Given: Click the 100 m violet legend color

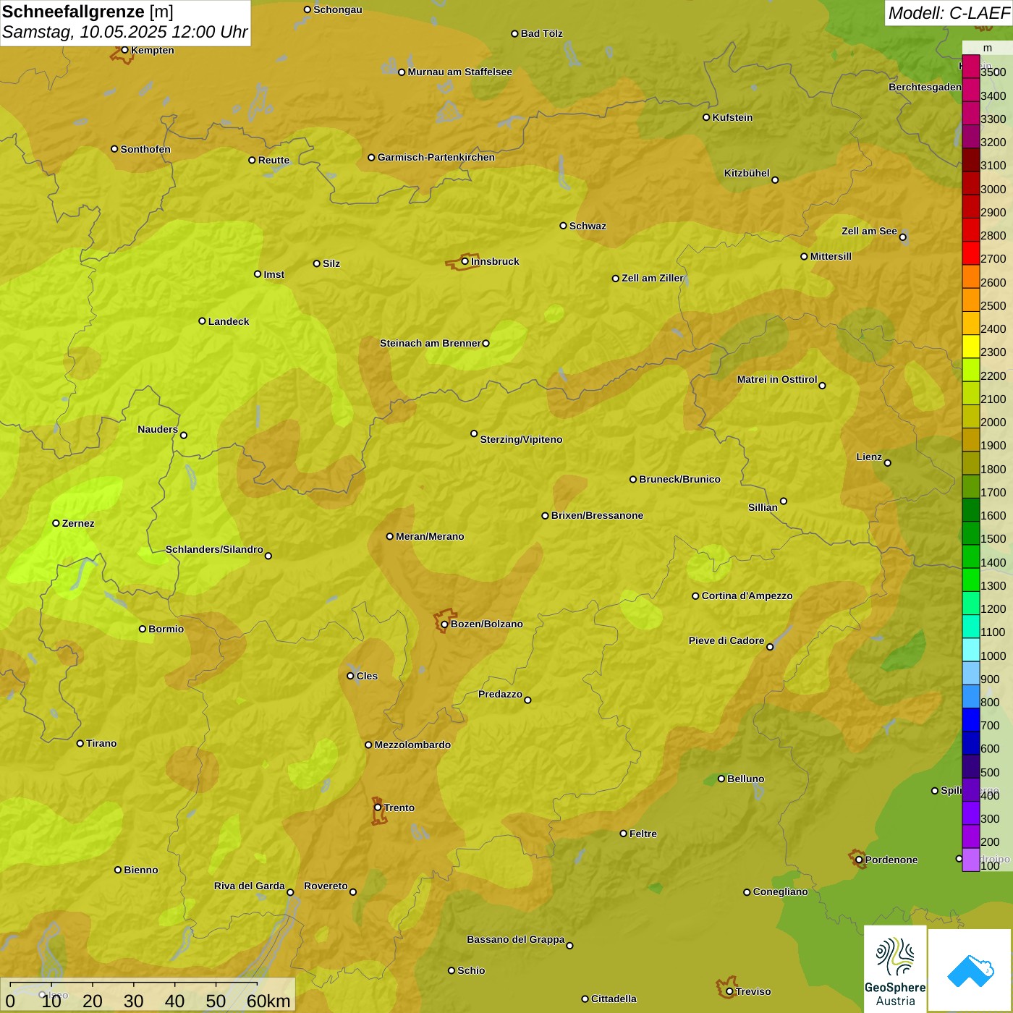Looking at the screenshot, I should point(970,860).
